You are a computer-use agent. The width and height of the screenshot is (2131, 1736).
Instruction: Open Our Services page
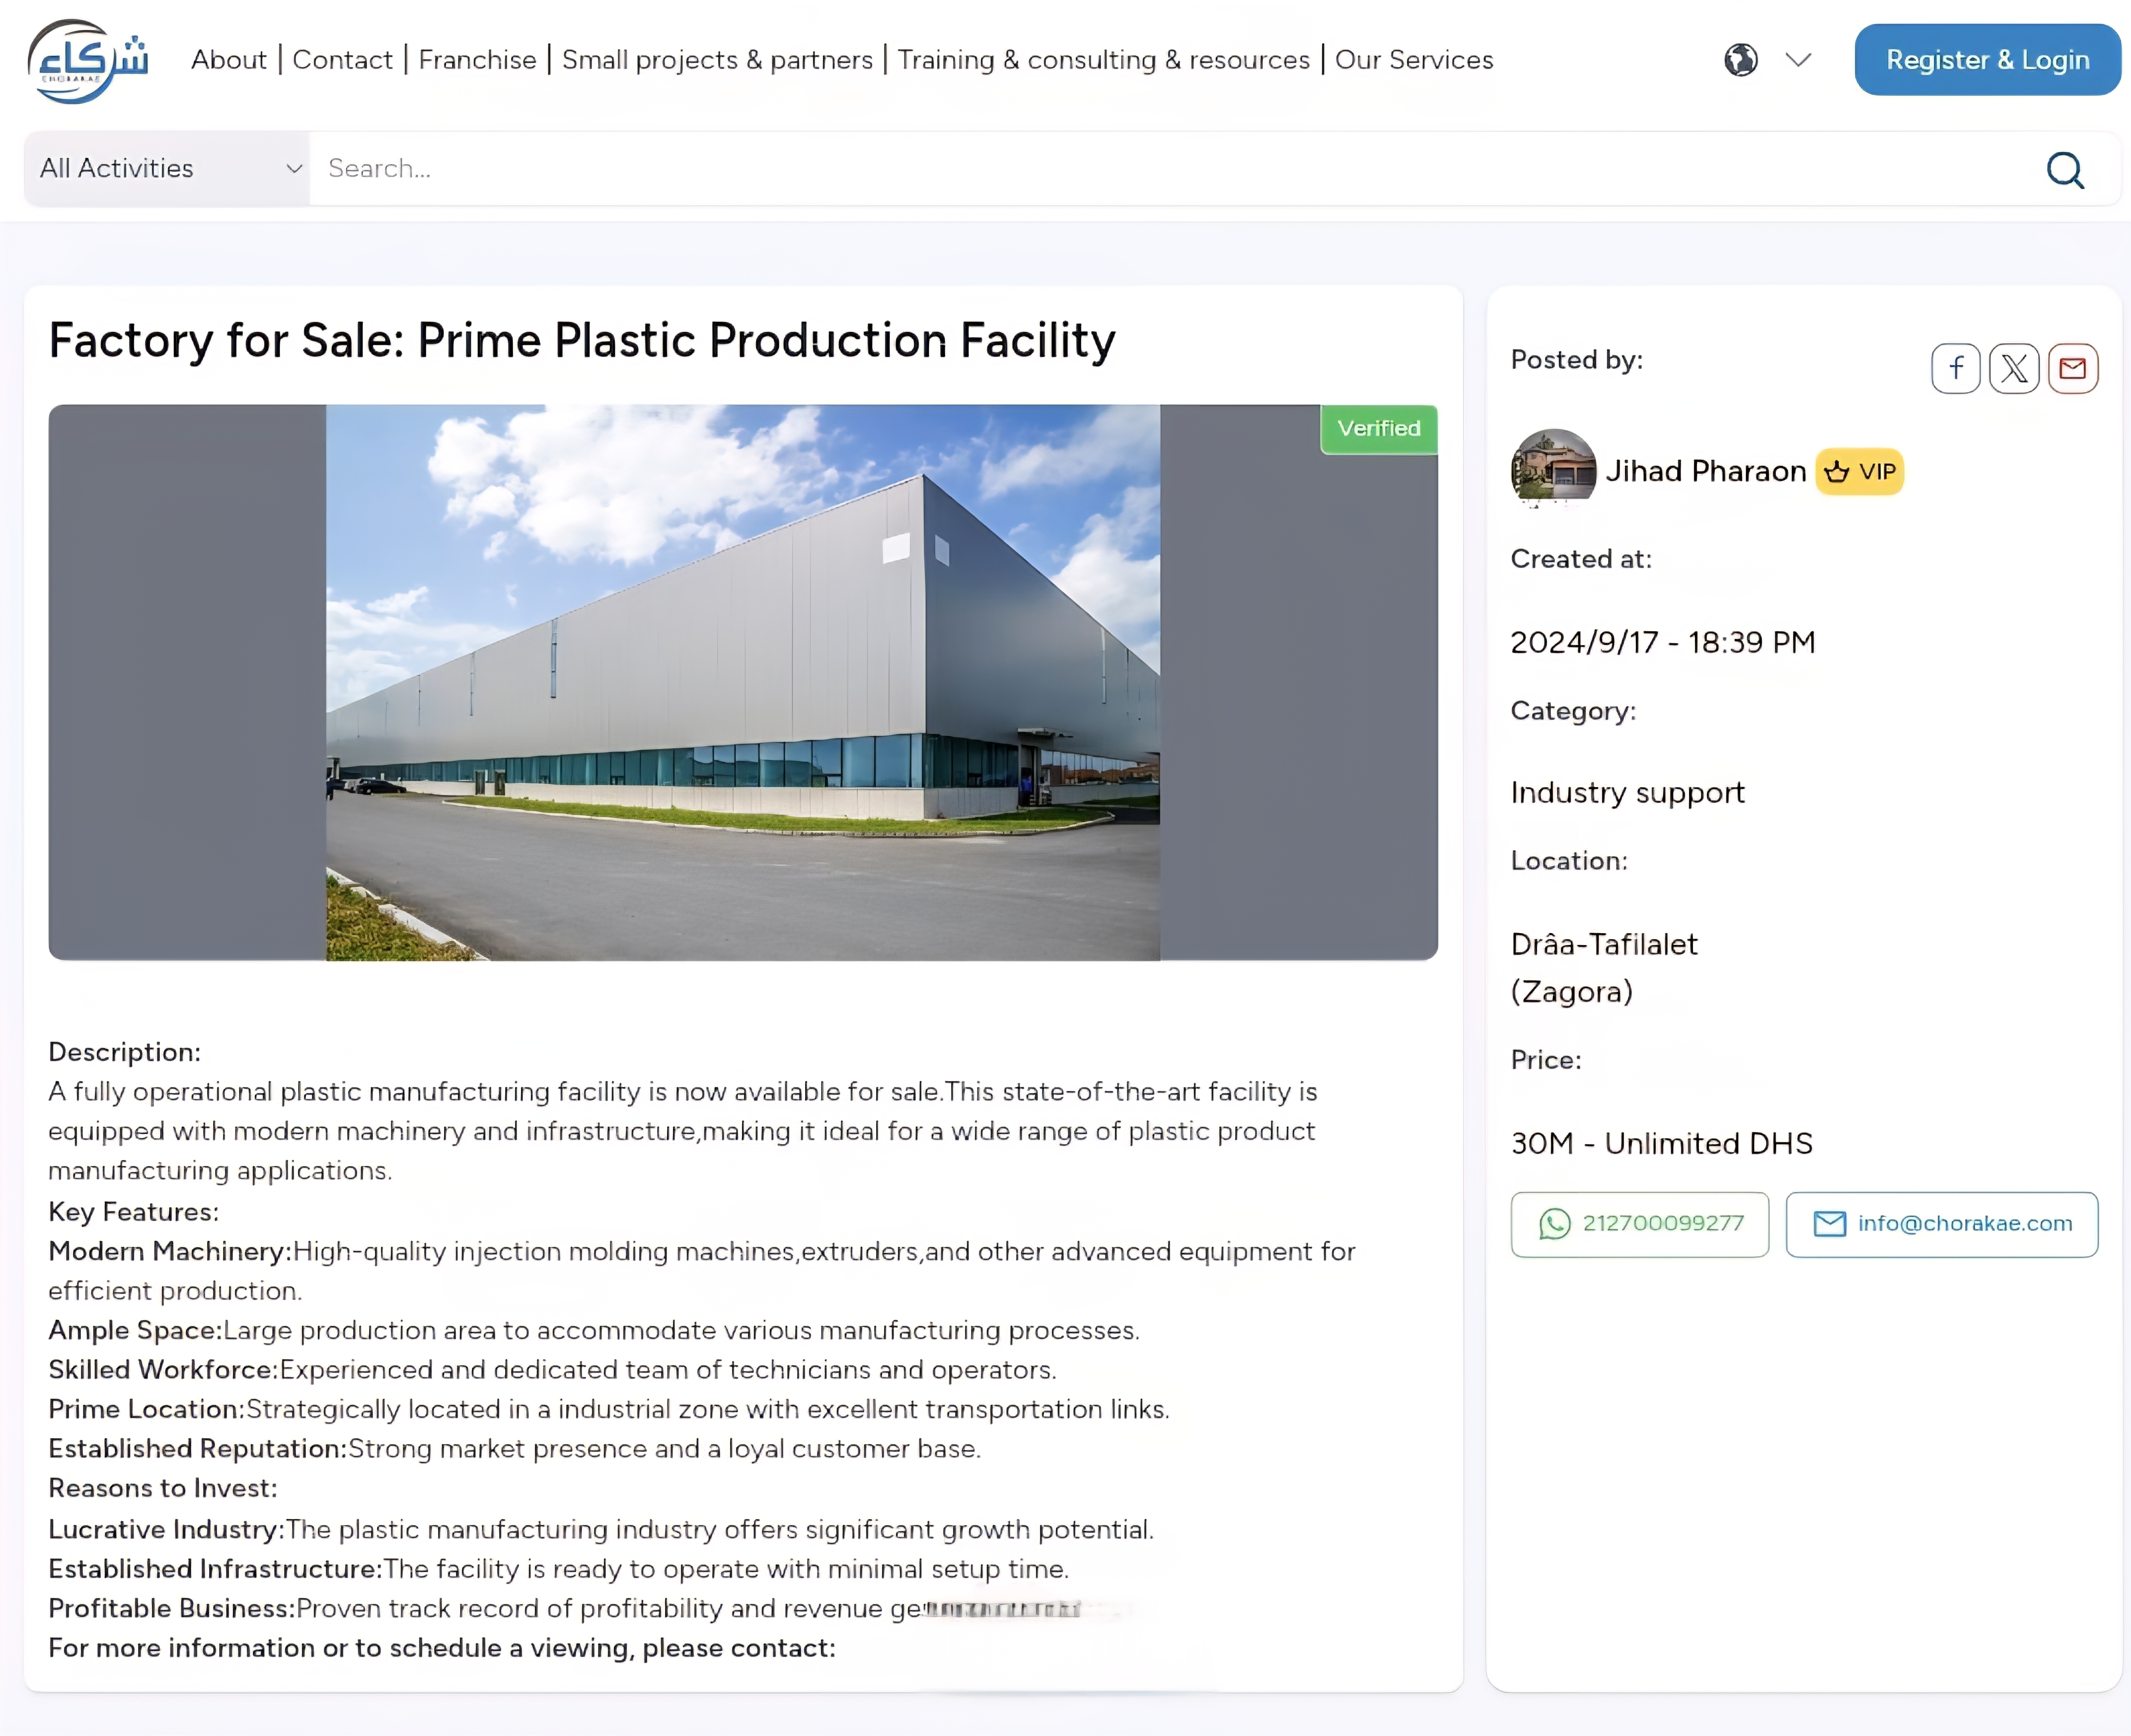(x=1413, y=60)
